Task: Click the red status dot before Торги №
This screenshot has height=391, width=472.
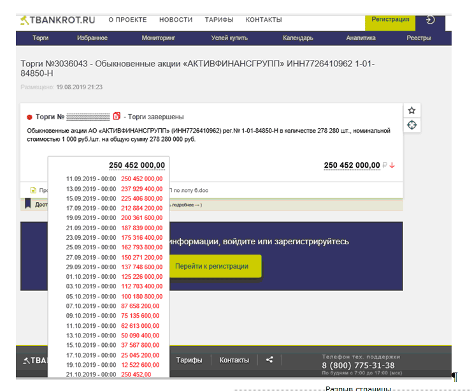Action: click(x=29, y=117)
